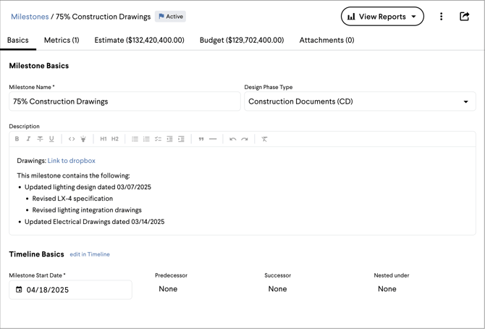Viewport: 485px width, 329px height.
Task: Open the Link to dropbox hyperlink
Action: click(72, 161)
